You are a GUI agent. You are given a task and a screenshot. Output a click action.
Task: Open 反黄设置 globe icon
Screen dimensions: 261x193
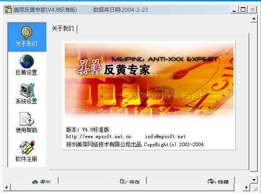tap(27, 61)
